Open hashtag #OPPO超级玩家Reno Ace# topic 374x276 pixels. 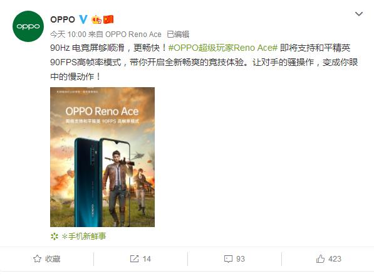tap(223, 48)
